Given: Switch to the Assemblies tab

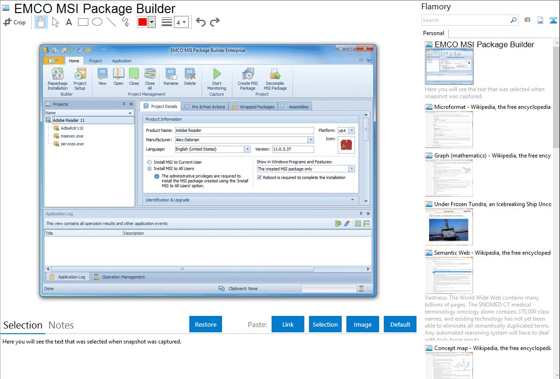Looking at the screenshot, I should tap(295, 107).
